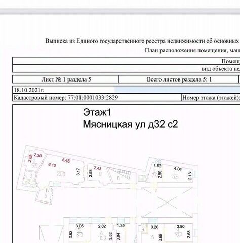The height and width of the screenshot is (243, 240).
Task: Select 'Всего листов раздела 5: 1' cell
Action: (x=179, y=79)
